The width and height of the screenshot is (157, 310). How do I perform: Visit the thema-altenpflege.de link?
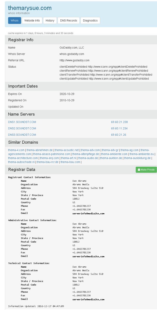pos(86,154)
